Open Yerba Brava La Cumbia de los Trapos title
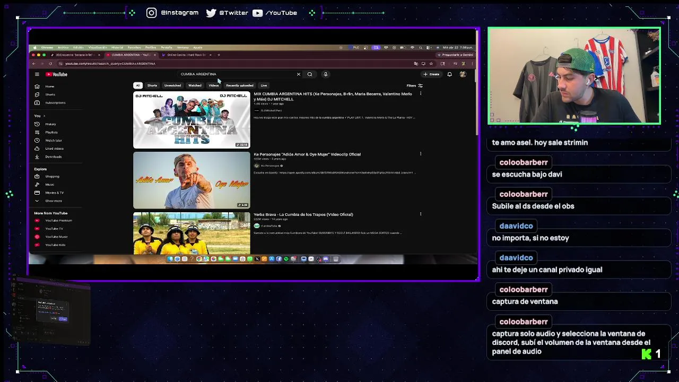 (303, 214)
